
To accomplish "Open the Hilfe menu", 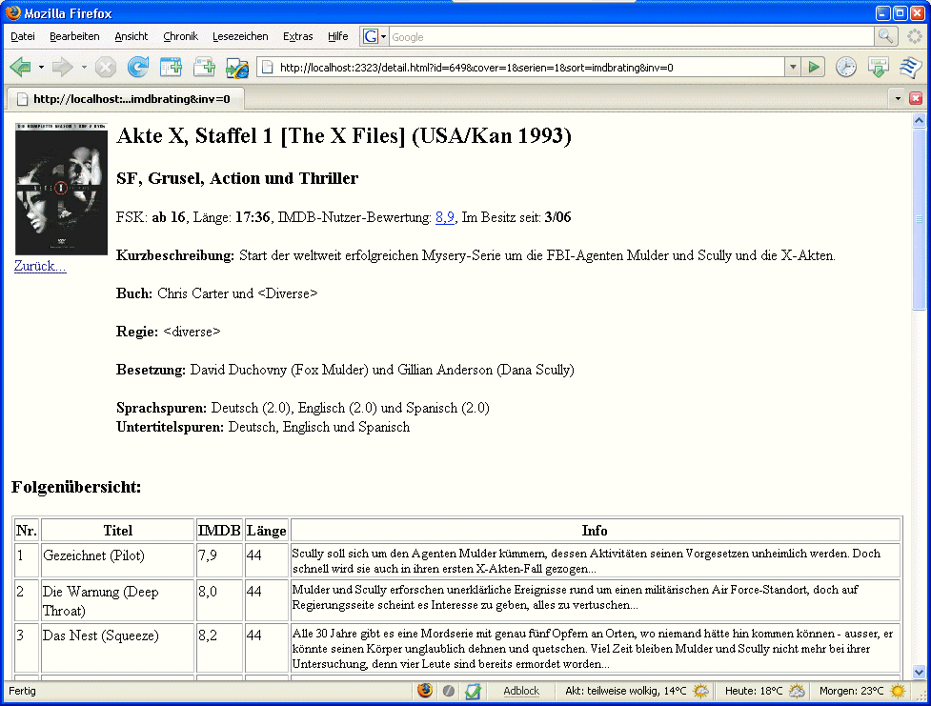I will tap(338, 36).
